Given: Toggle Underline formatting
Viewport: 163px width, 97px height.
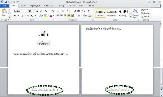Looking at the screenshot, I should pos(22,16).
